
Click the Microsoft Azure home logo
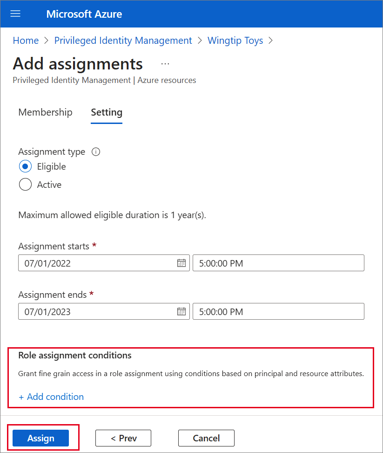tap(84, 14)
